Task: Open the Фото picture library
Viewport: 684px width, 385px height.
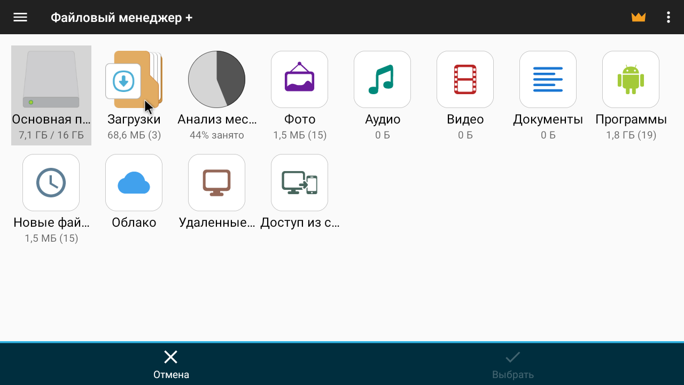Action: click(x=299, y=79)
